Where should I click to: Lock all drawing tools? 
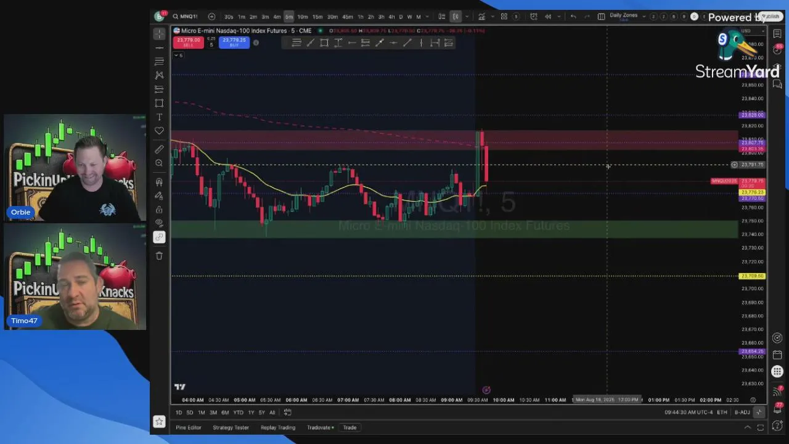pyautogui.click(x=159, y=210)
